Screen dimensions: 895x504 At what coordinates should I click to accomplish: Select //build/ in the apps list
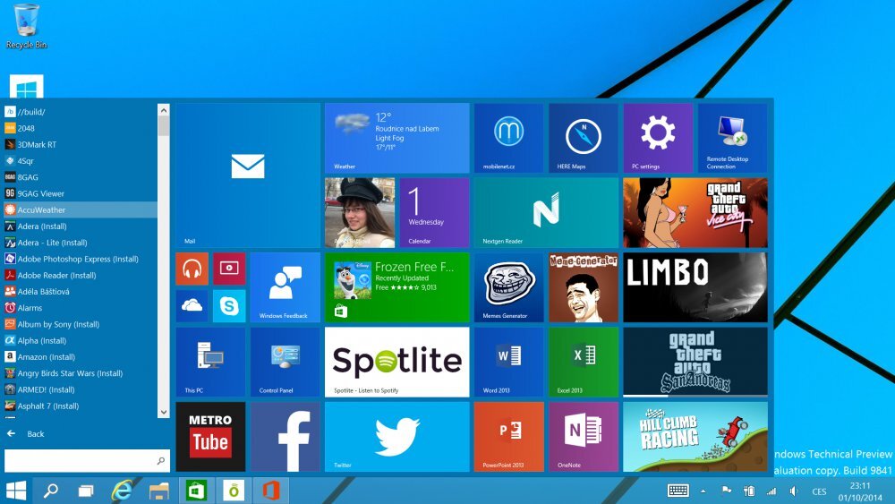click(79, 112)
